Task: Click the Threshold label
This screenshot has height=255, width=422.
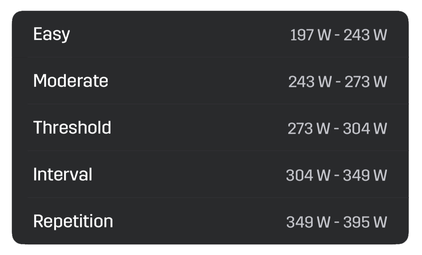Action: [72, 127]
